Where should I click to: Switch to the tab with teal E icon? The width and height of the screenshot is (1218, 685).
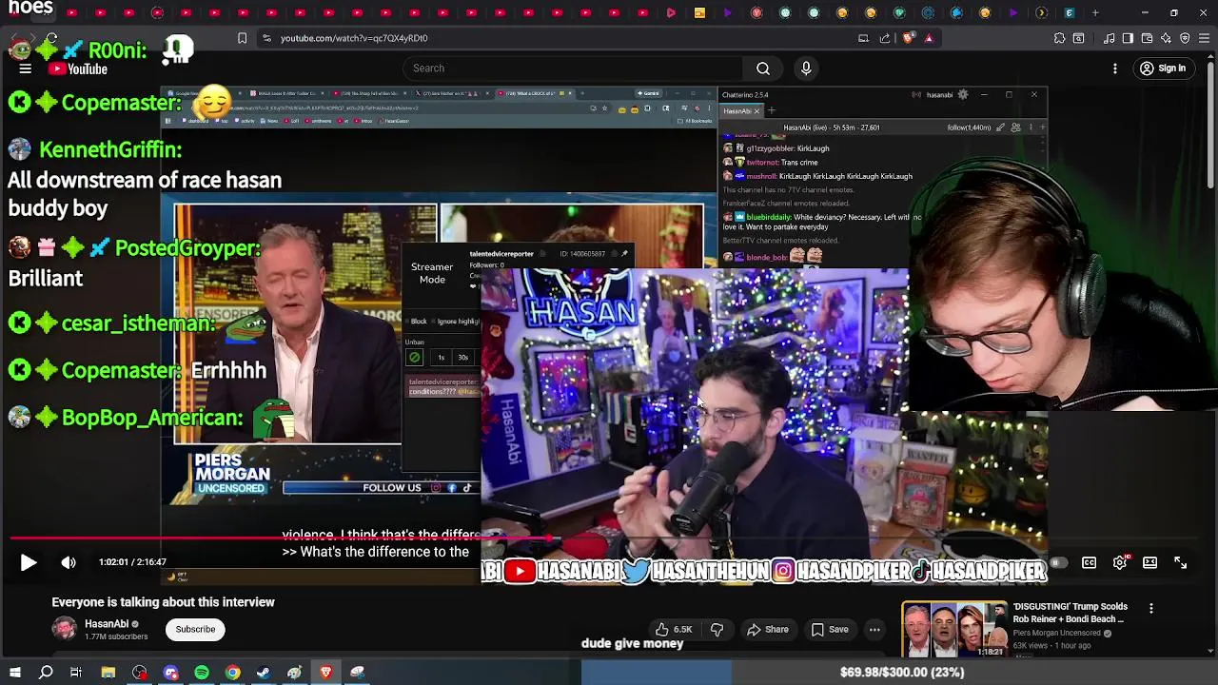point(1070,12)
